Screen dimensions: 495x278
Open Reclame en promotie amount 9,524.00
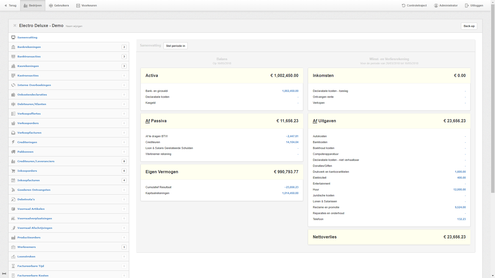tap(460, 207)
